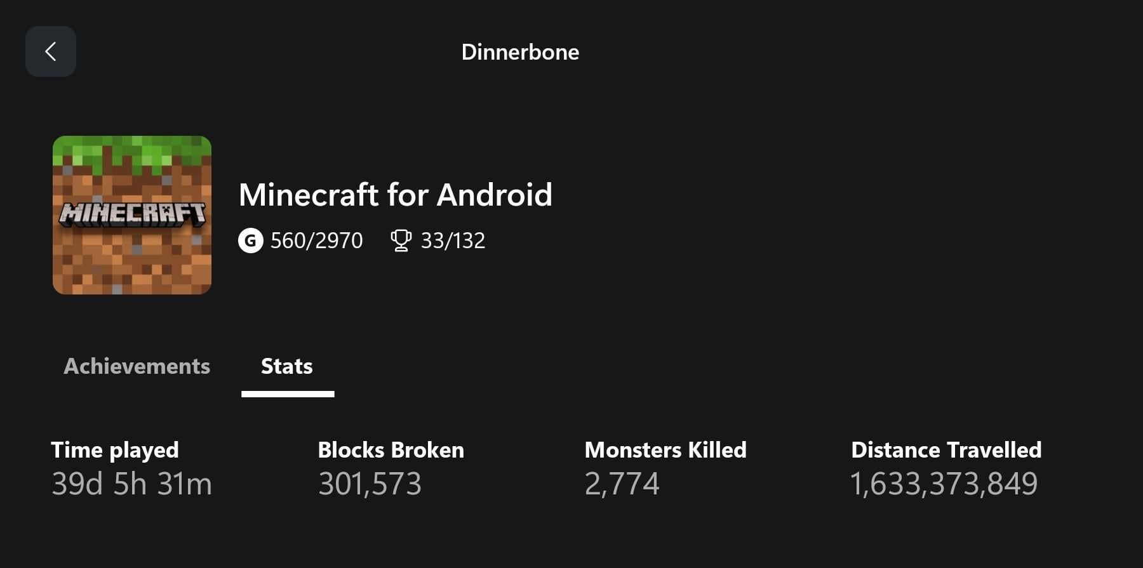Click the 560/2970 gamerscore value
Screen dimensions: 1143x568
pos(316,241)
